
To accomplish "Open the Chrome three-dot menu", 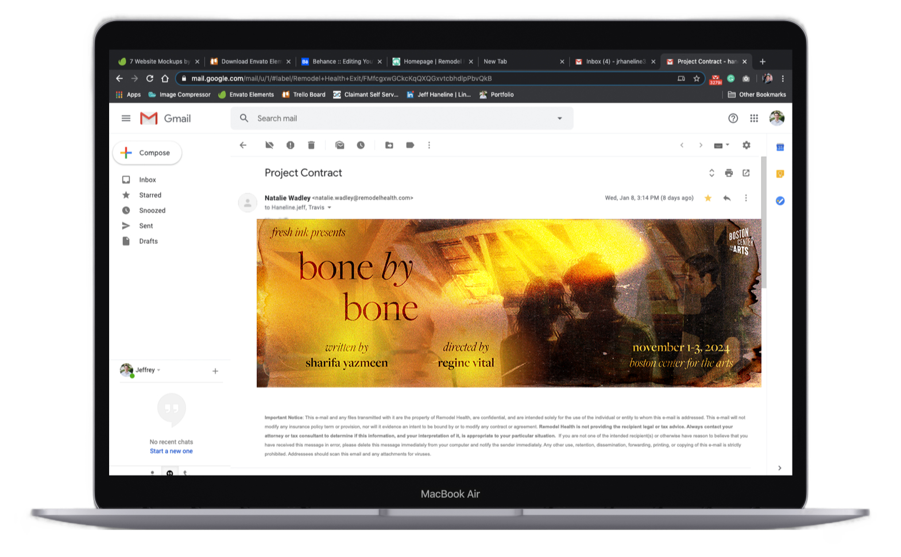I will point(783,79).
